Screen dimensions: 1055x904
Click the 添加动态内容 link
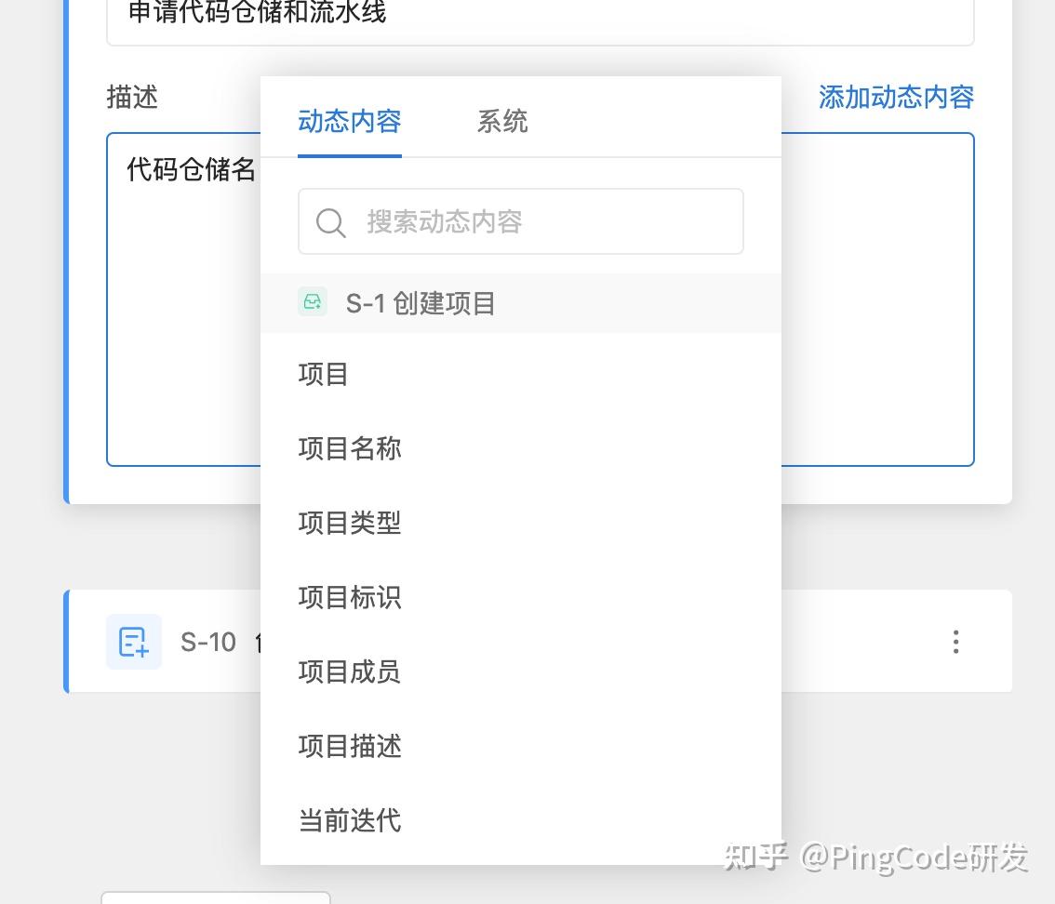(895, 97)
